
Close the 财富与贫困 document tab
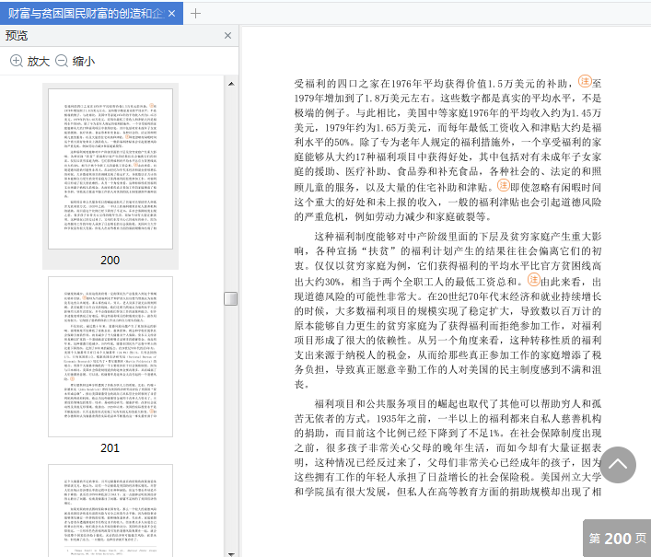click(172, 13)
